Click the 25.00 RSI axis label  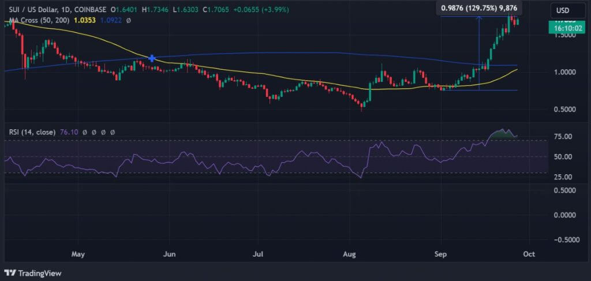point(562,177)
